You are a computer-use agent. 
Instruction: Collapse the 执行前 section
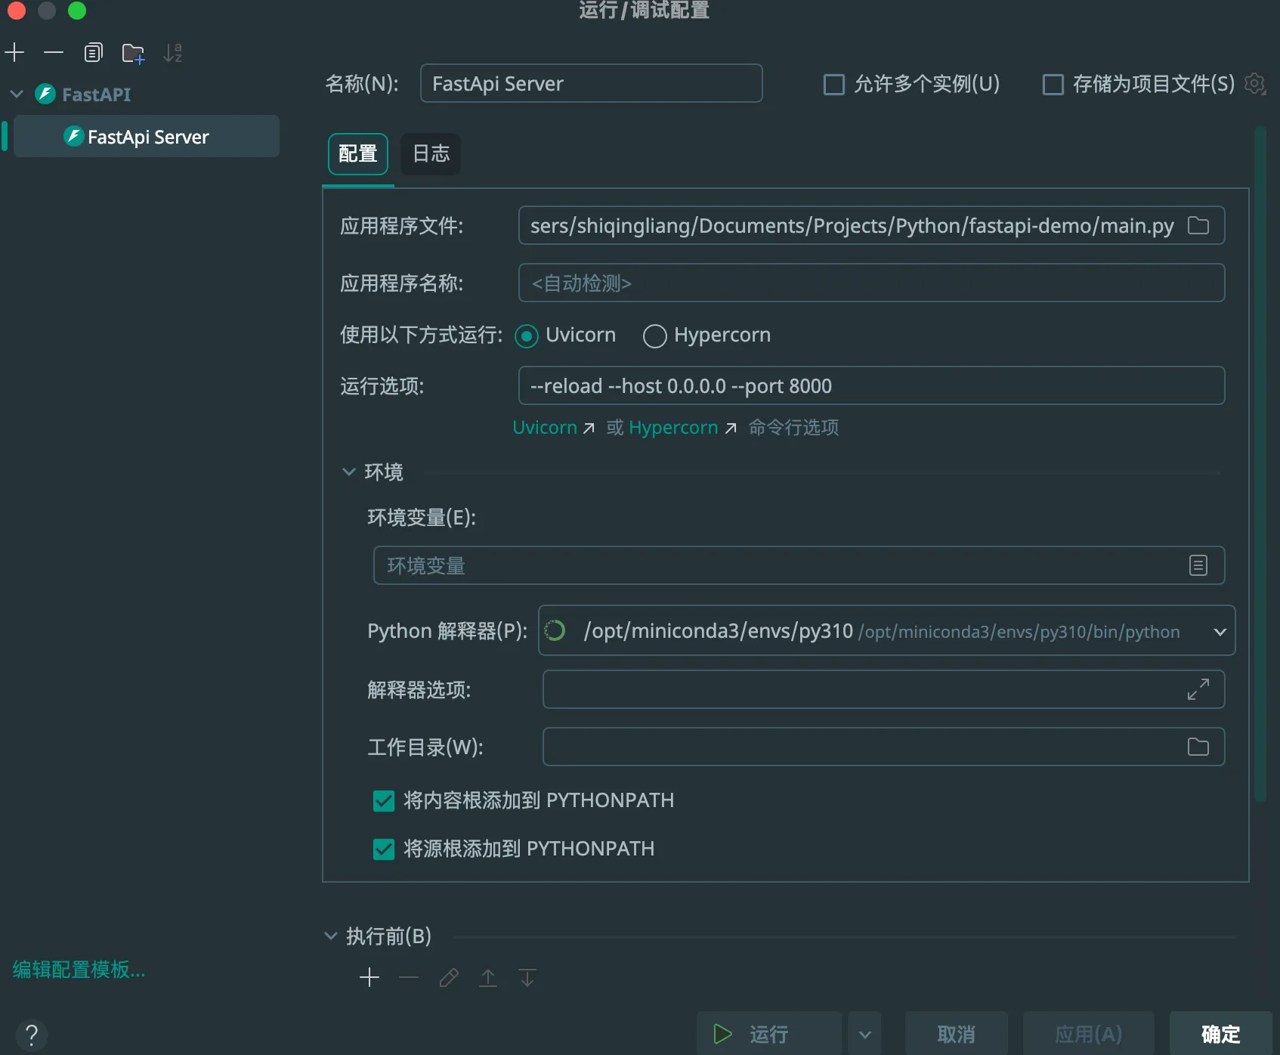coord(331,936)
